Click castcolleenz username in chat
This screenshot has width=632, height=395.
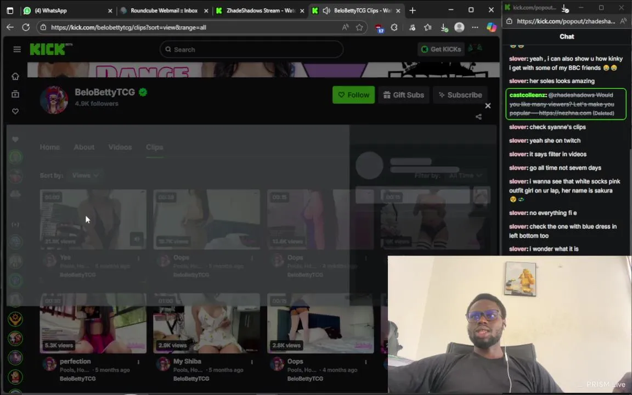pyautogui.click(x=528, y=95)
